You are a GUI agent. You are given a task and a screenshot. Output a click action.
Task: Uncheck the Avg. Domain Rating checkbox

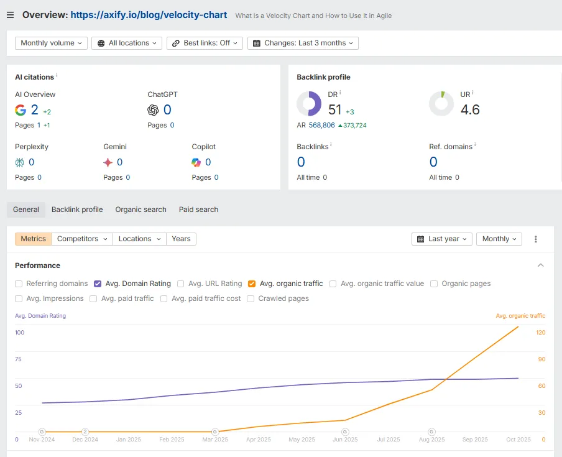pyautogui.click(x=98, y=284)
